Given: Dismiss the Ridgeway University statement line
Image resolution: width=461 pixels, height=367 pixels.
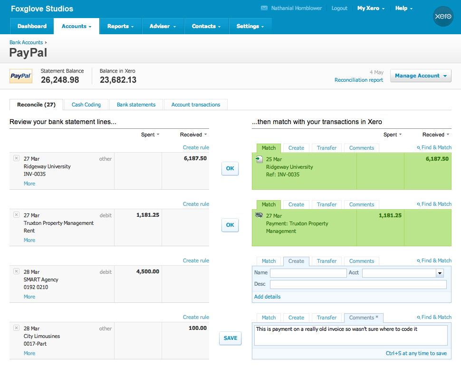Looking at the screenshot, I should click(x=17, y=158).
